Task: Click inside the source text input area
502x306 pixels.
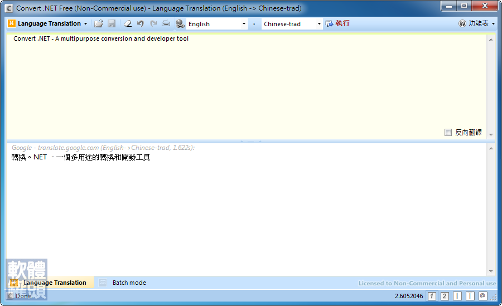Action: pos(247,86)
